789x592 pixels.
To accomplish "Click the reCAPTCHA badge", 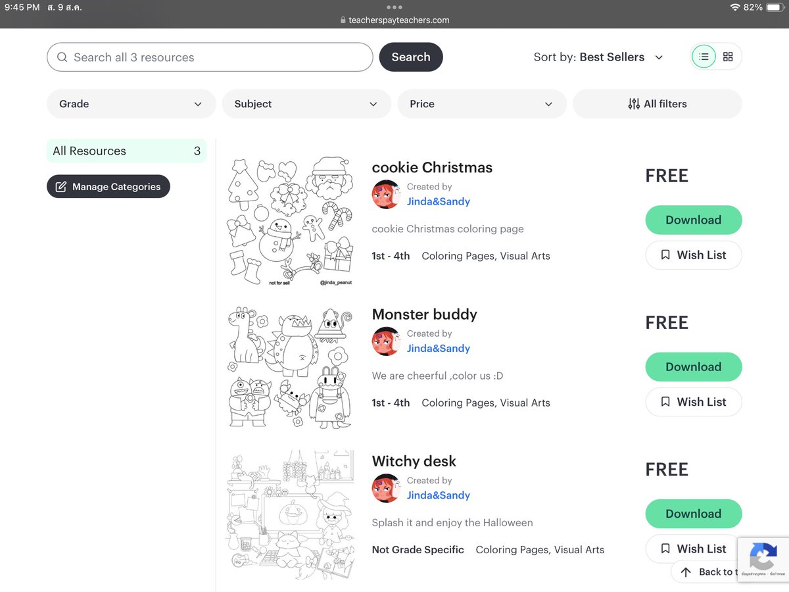I will coord(763,559).
